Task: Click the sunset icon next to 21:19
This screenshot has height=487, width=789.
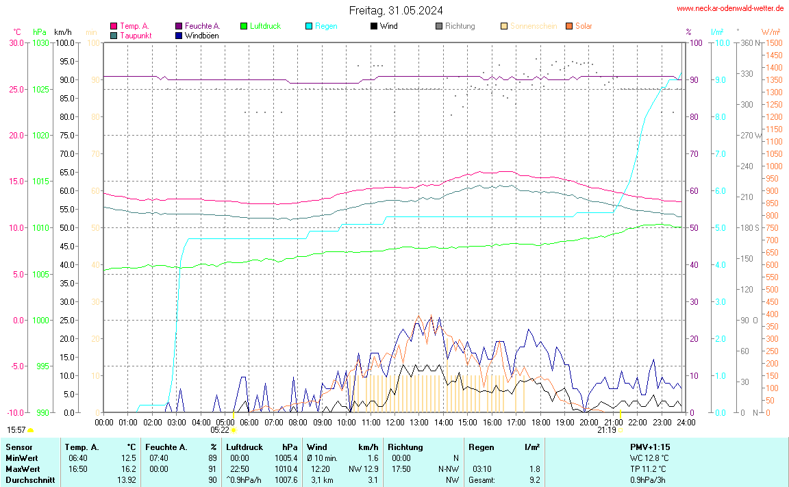Action: tap(621, 430)
